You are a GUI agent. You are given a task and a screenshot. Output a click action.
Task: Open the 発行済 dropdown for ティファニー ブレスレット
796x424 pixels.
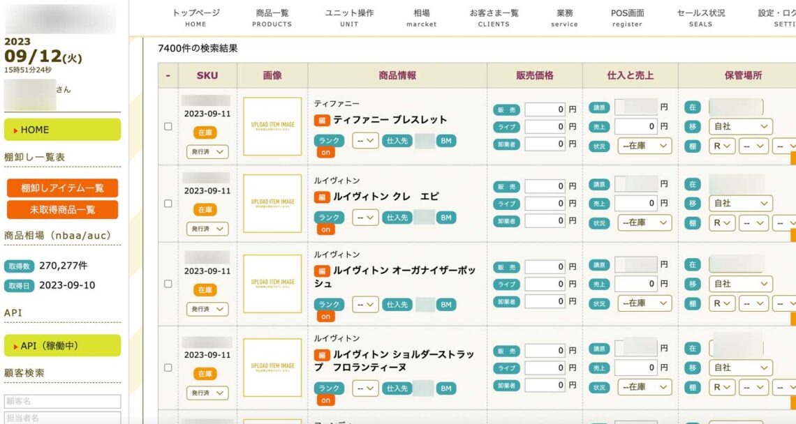coord(207,151)
